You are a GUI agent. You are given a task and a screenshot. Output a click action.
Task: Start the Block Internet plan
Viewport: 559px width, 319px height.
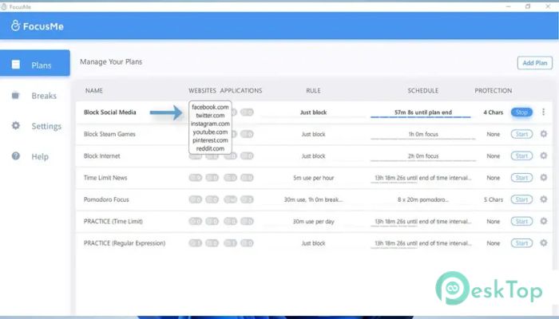pyautogui.click(x=521, y=156)
